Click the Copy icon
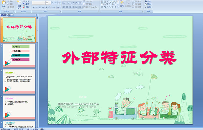The height and width of the screenshot is (130, 203). 8,4
